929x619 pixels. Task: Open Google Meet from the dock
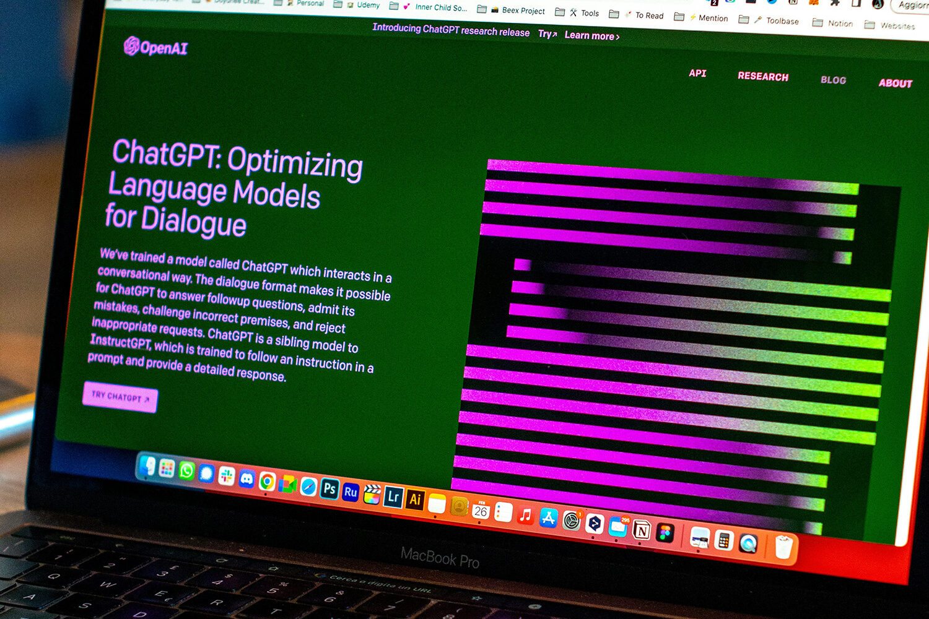(x=287, y=484)
